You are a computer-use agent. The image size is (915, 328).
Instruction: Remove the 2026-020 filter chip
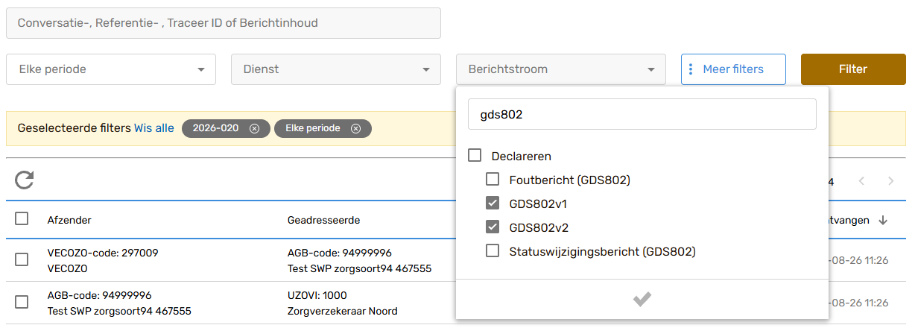(x=254, y=128)
